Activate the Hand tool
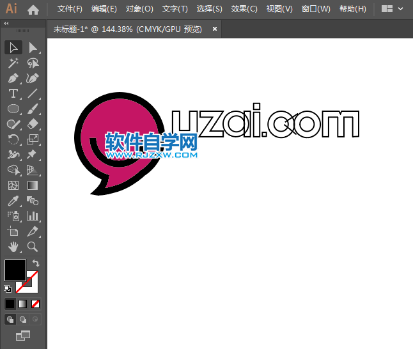 click(x=13, y=247)
